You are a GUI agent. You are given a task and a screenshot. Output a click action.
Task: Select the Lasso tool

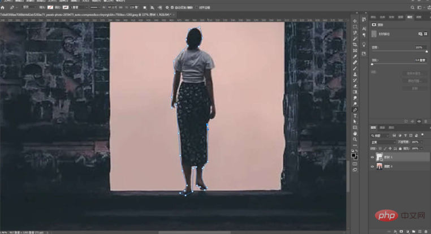point(355,33)
